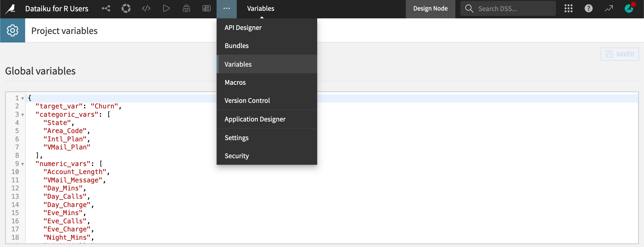Click the Dataiku bird logo
This screenshot has width=644, height=247.
(x=10, y=8)
